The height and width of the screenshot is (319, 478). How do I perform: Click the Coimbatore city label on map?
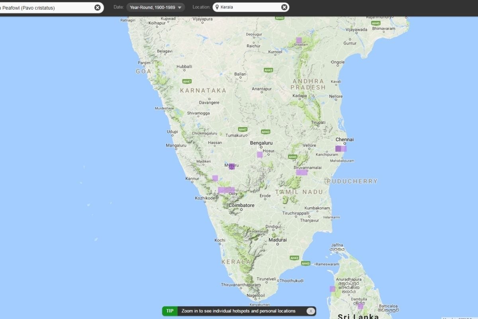241,205
